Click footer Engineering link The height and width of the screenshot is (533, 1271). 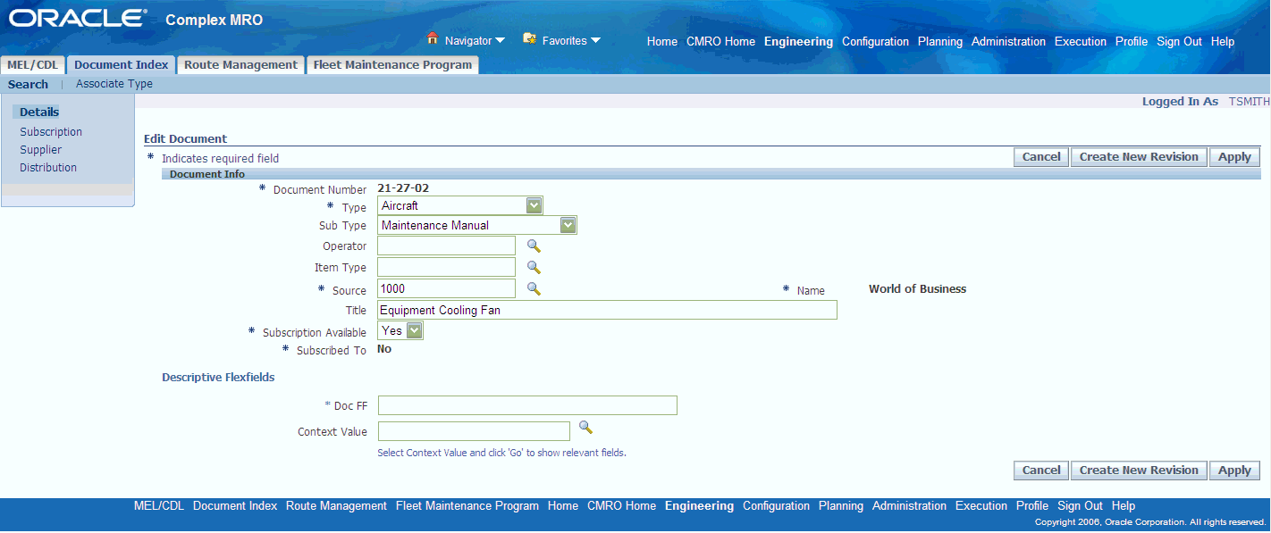(x=699, y=506)
